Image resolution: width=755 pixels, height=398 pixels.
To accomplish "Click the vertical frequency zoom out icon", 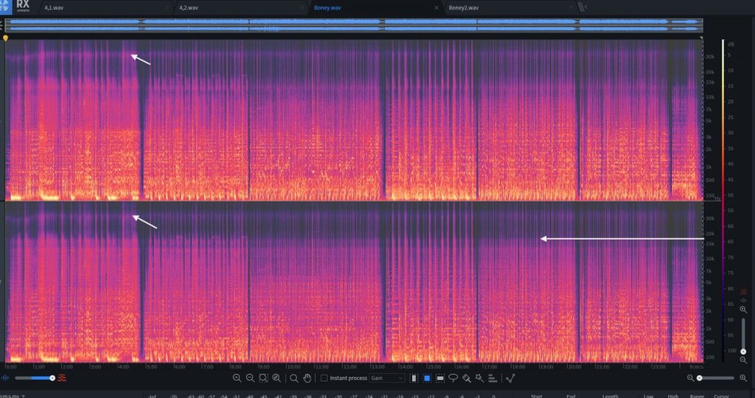I will pos(744,360).
